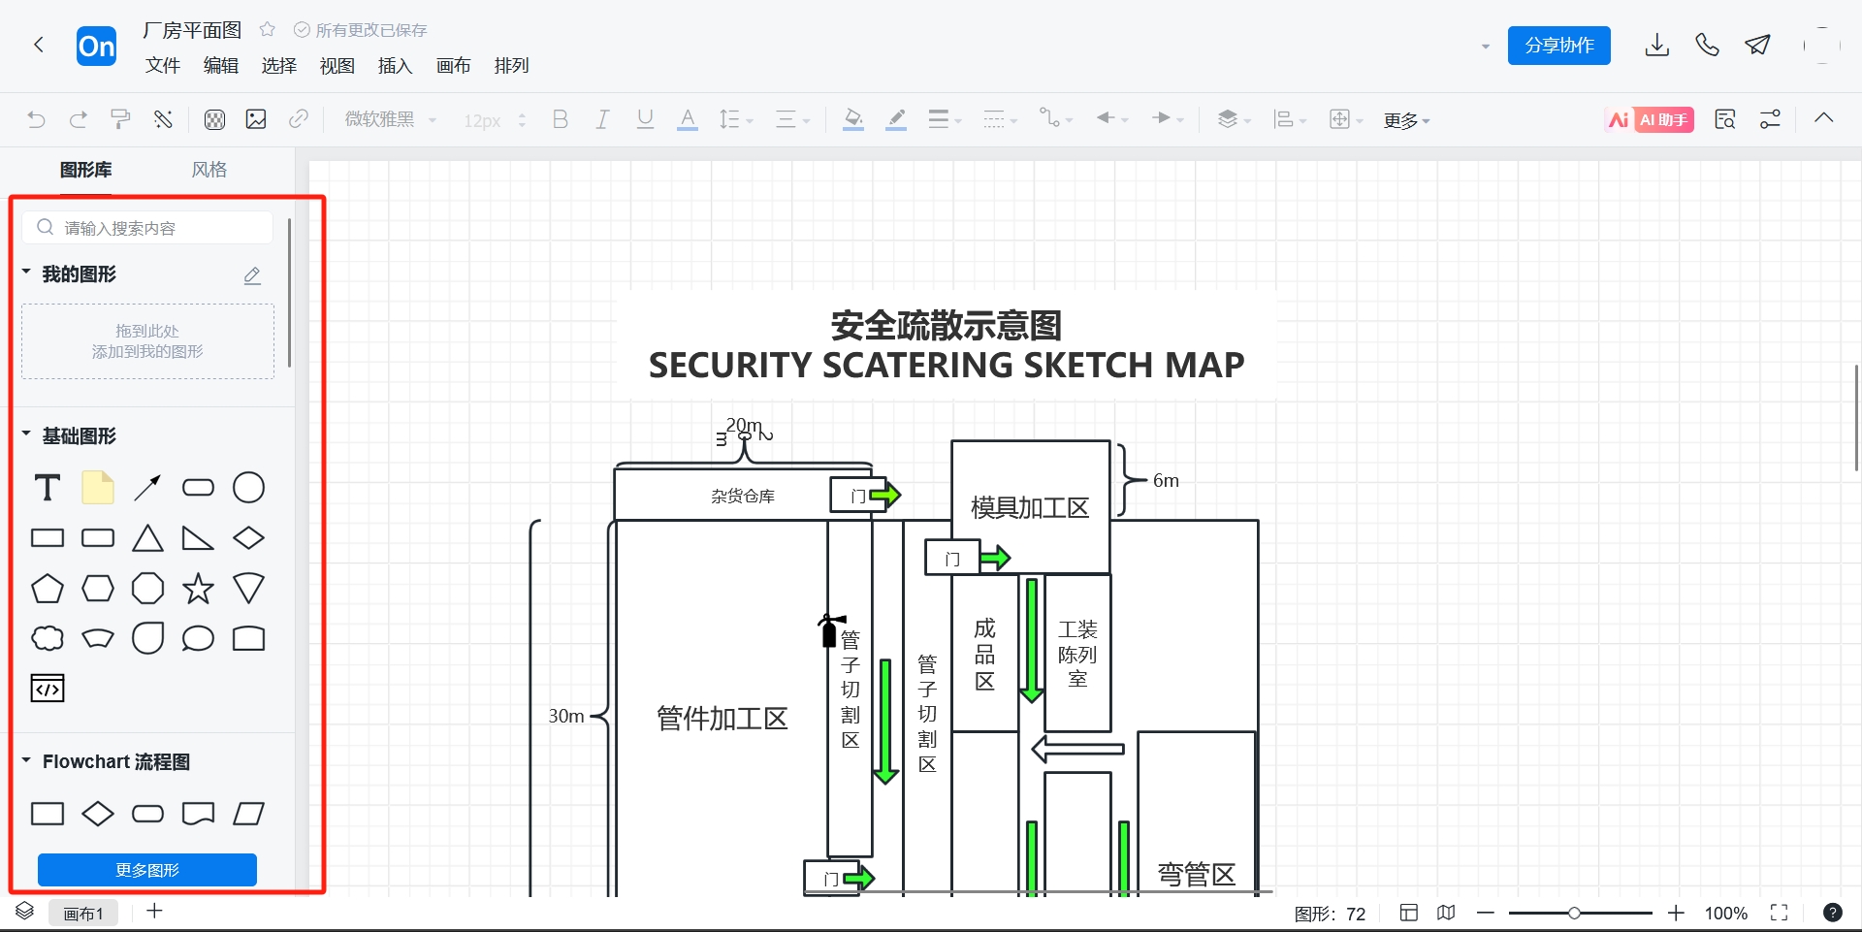Screen dimensions: 1862x932
Task: Open the 插入 menu
Action: tap(396, 65)
